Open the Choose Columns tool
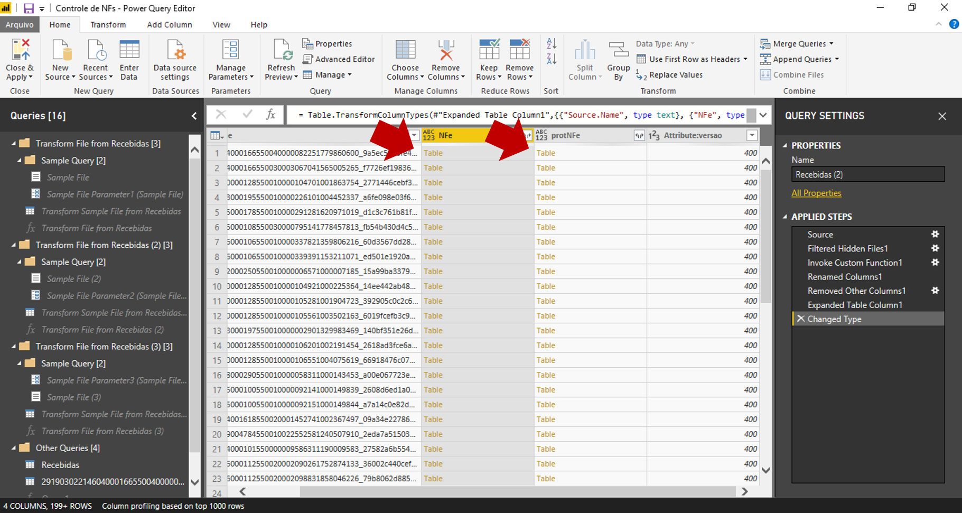This screenshot has width=962, height=513. pyautogui.click(x=405, y=60)
